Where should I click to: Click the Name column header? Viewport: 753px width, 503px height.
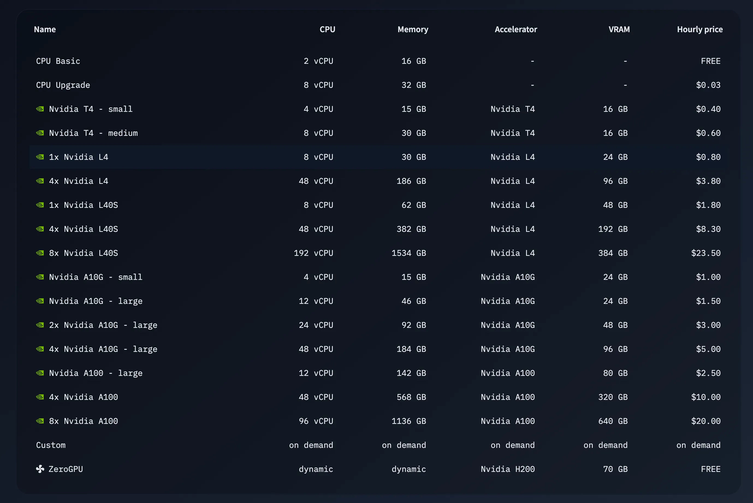(45, 29)
